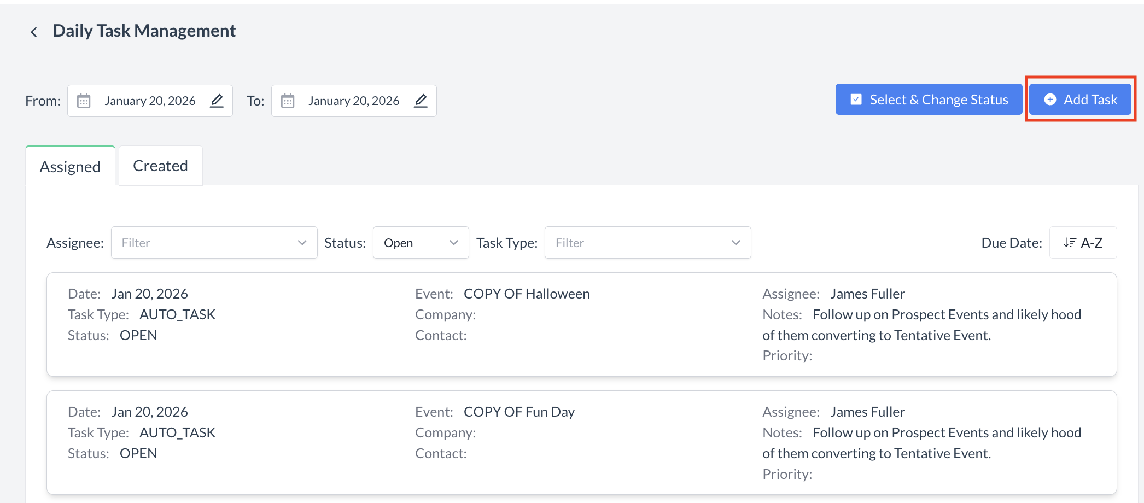The image size is (1144, 503).
Task: Expand the Status dropdown showing Open
Action: pos(421,243)
